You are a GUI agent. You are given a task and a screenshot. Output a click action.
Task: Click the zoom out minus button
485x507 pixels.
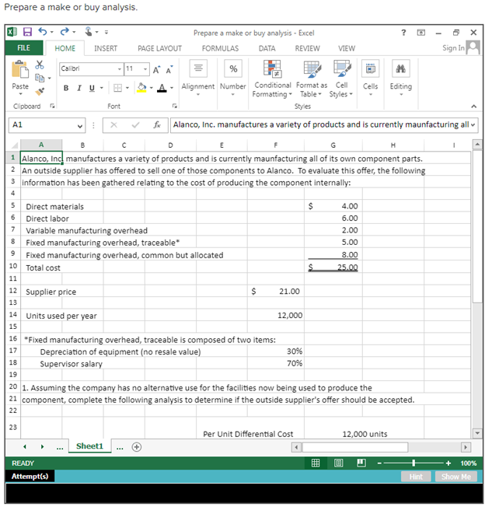[379, 463]
